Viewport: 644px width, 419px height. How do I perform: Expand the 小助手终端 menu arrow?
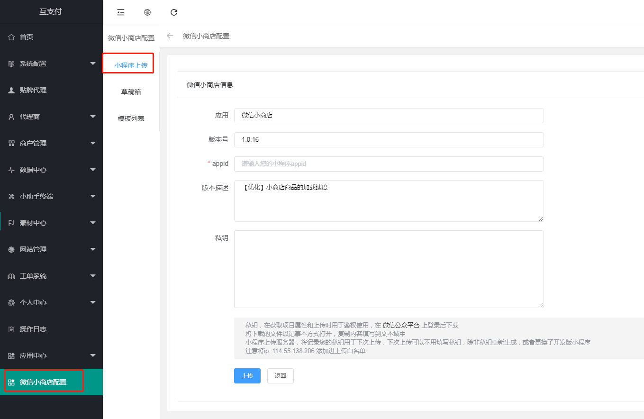(93, 196)
